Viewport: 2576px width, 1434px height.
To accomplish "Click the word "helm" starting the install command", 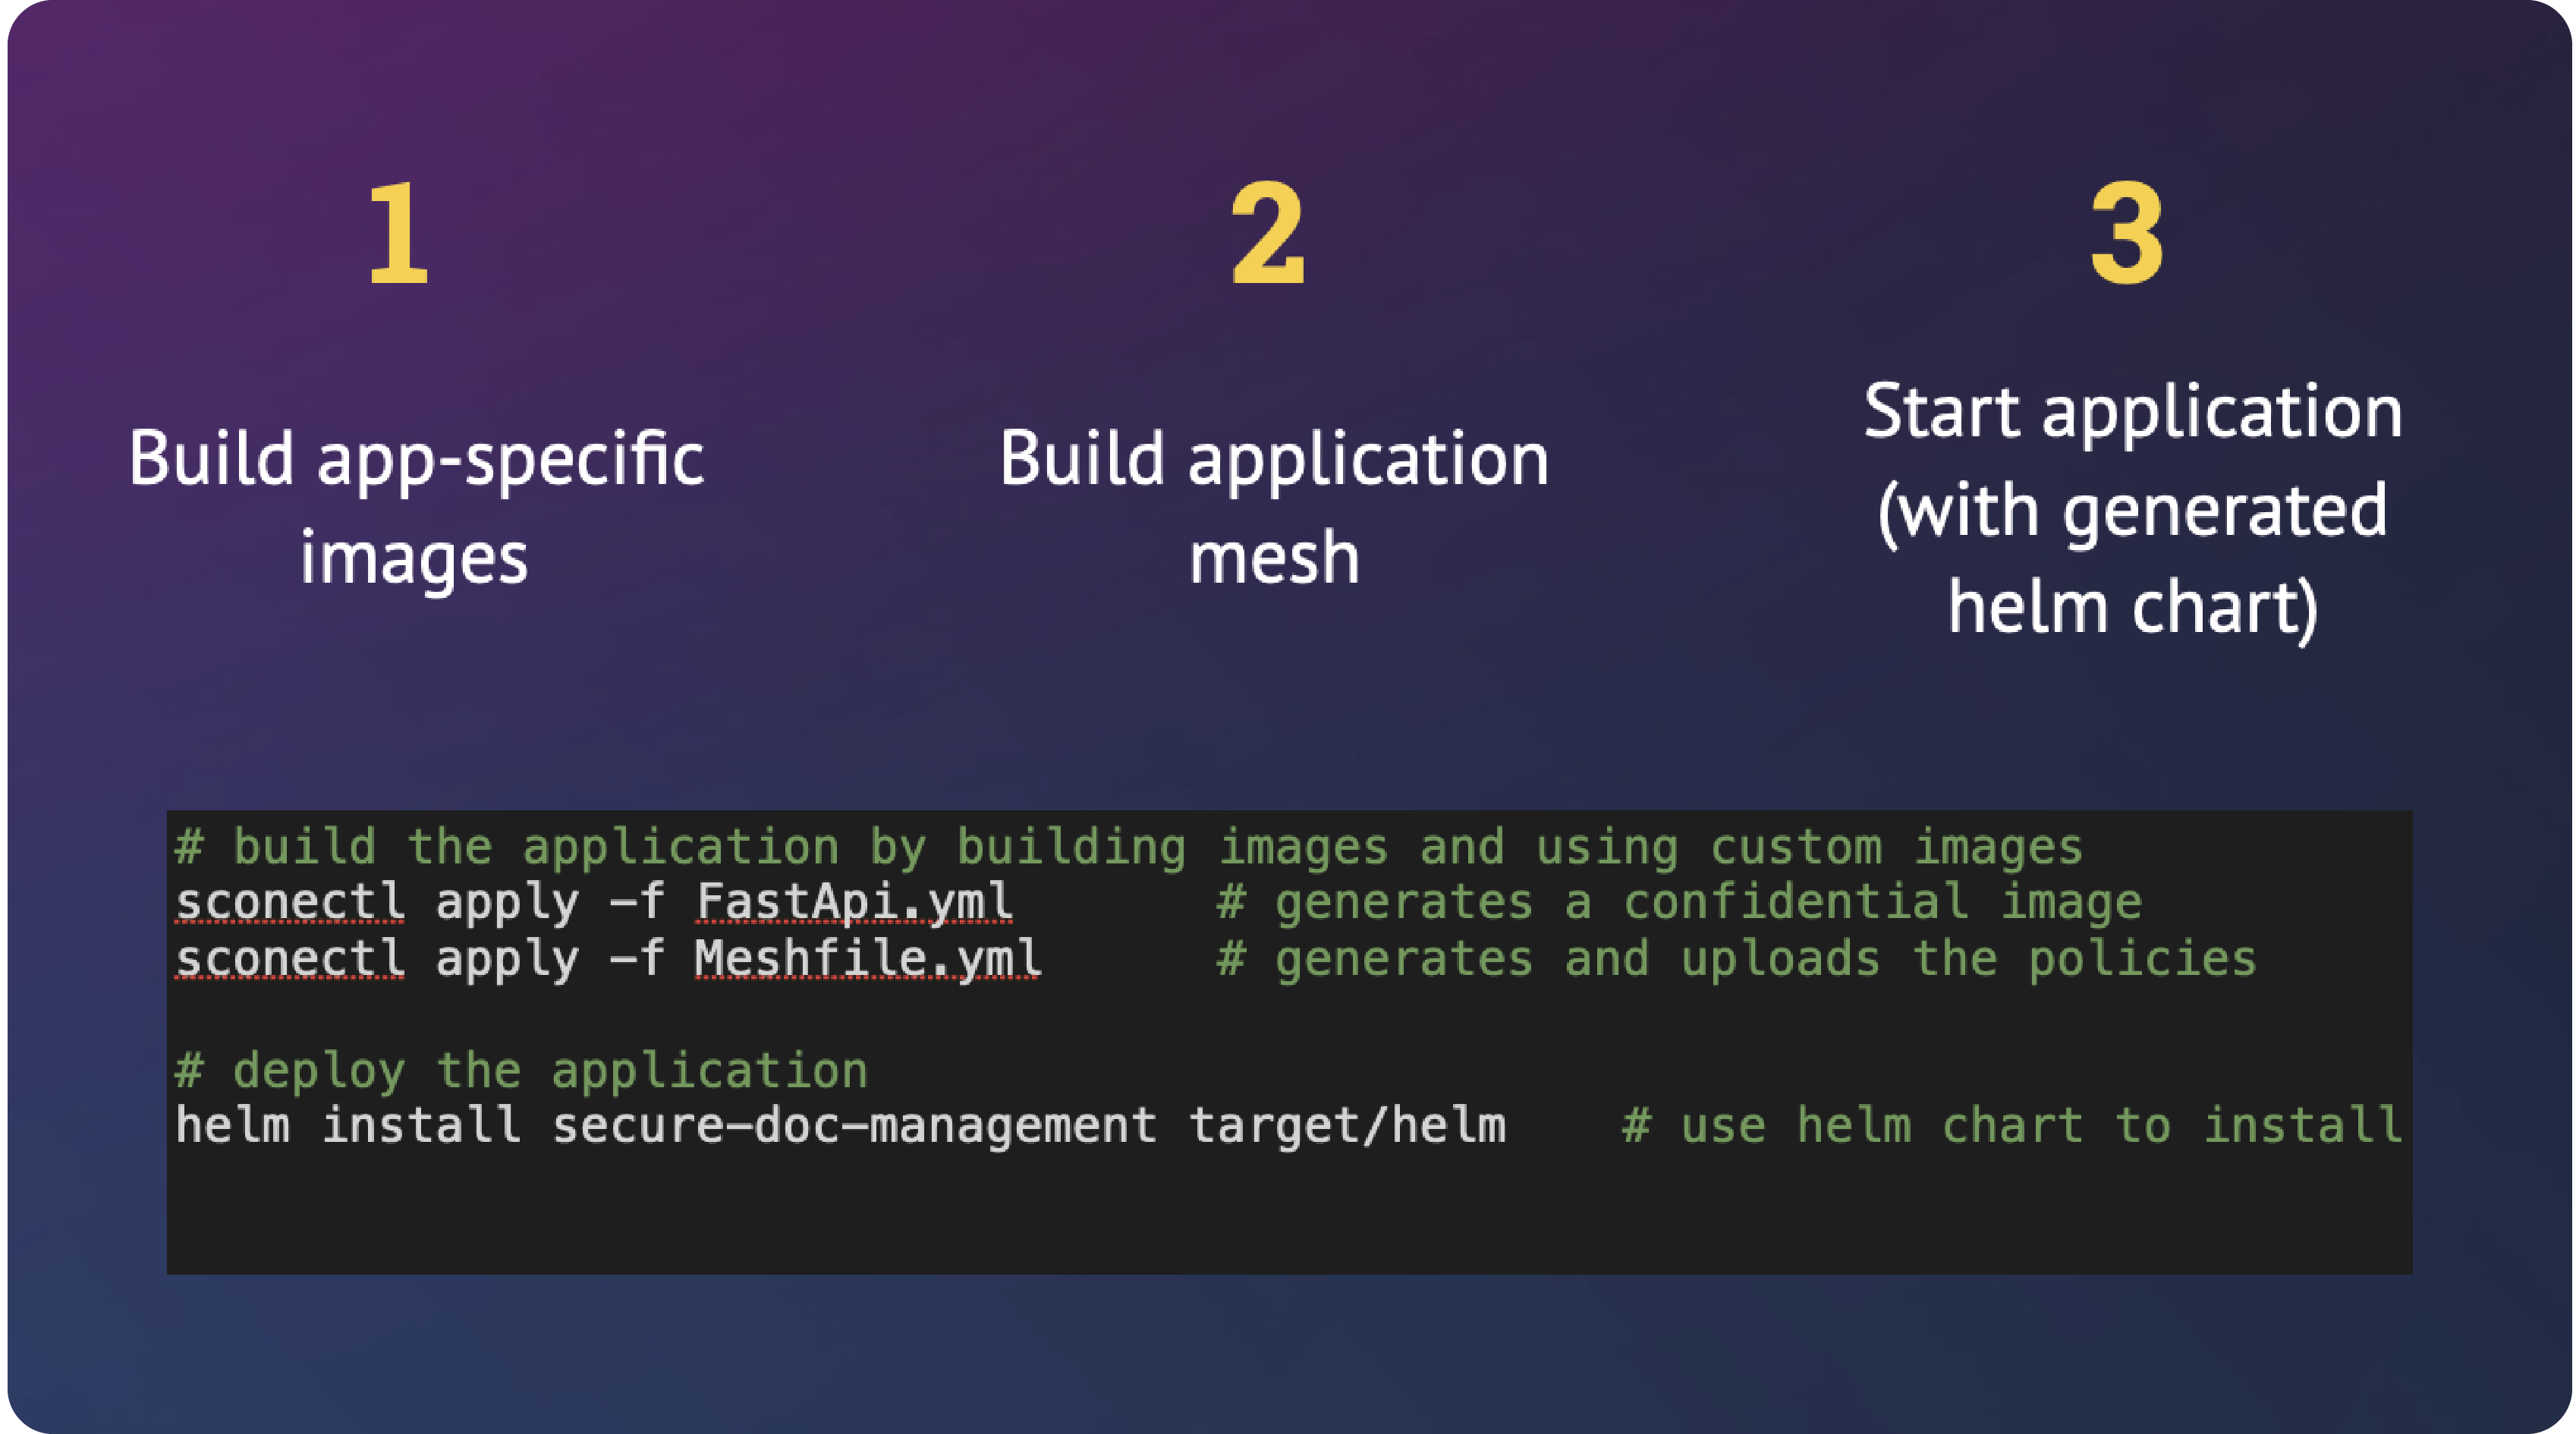I will (x=232, y=1125).
